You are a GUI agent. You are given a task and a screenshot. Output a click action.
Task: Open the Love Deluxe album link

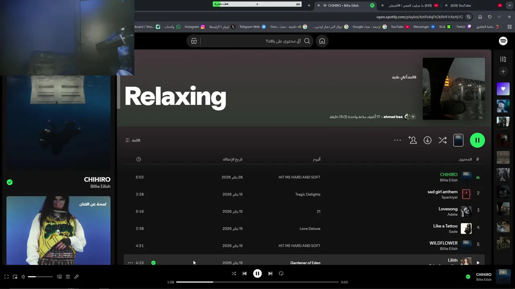[310, 228]
